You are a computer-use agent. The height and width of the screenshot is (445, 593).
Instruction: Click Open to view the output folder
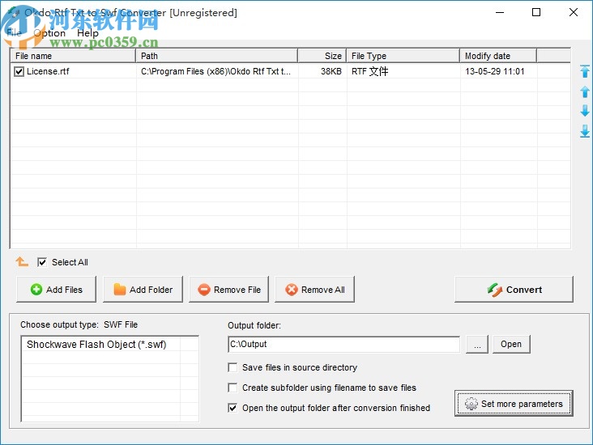(511, 344)
